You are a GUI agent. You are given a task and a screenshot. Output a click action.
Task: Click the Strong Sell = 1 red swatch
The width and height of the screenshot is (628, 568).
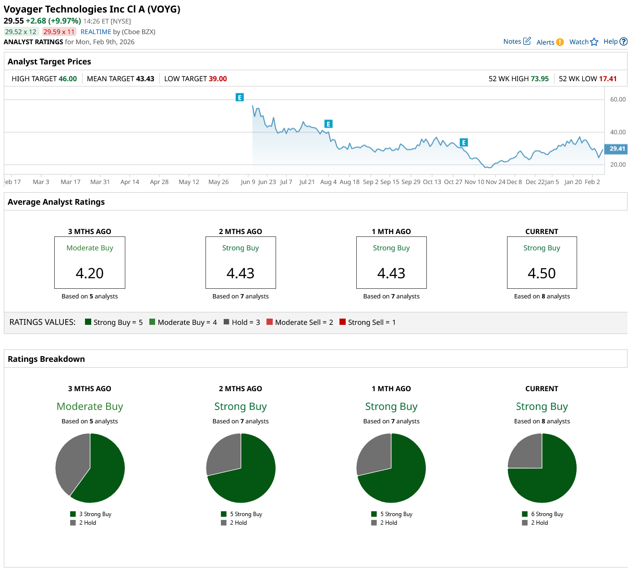(x=342, y=322)
